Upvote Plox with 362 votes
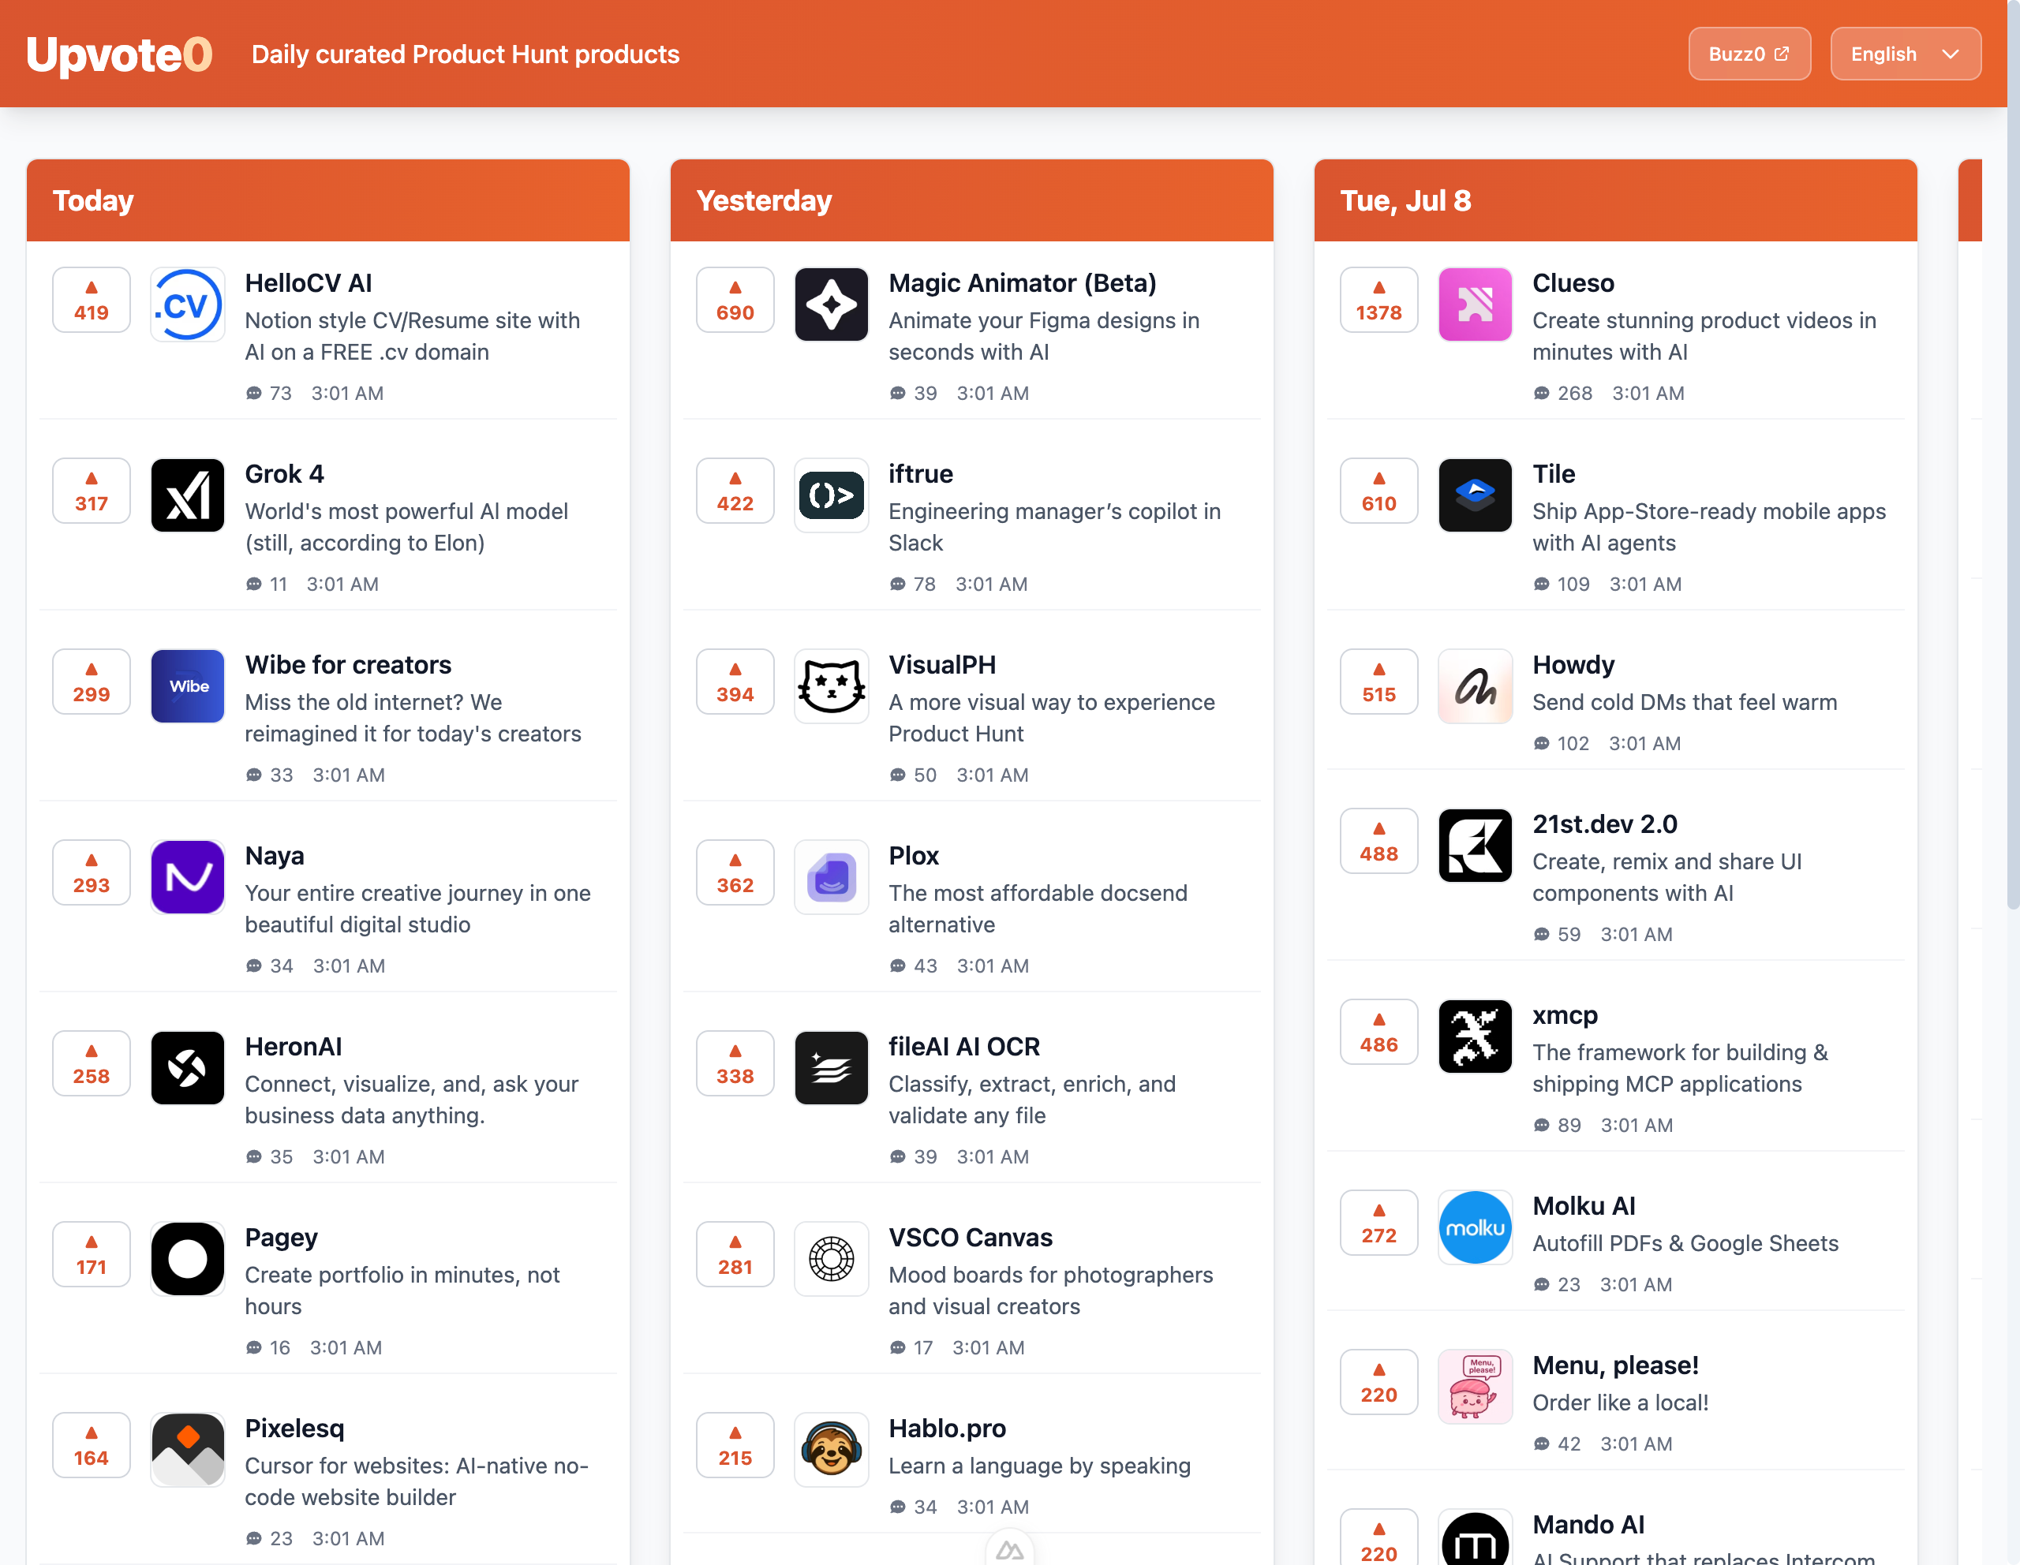The image size is (2020, 1565). [735, 872]
